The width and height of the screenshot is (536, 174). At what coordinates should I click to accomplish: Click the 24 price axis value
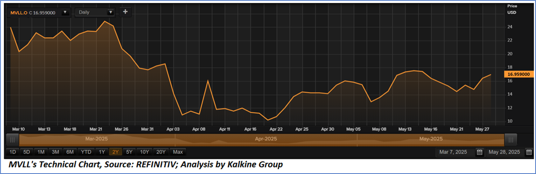pos(510,27)
